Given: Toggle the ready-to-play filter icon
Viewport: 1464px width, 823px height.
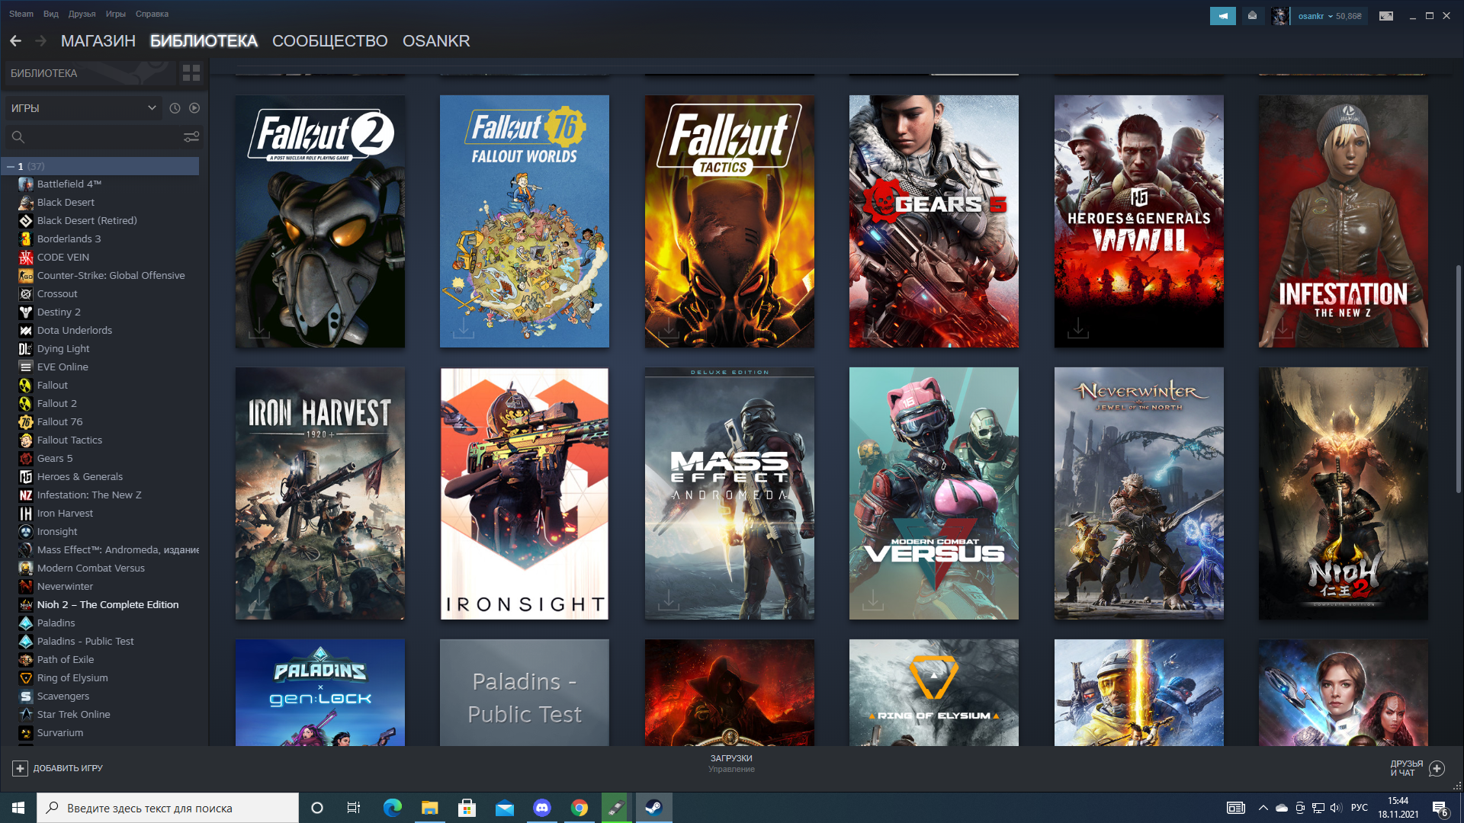Looking at the screenshot, I should click(x=194, y=108).
